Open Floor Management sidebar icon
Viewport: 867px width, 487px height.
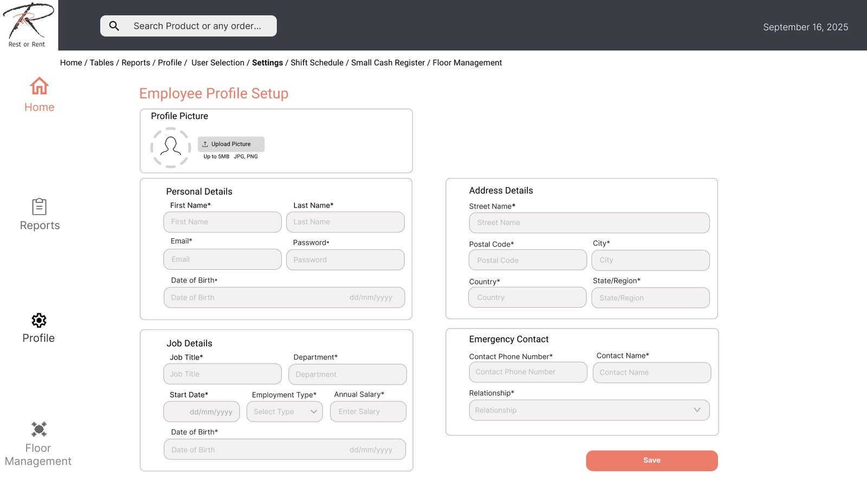(x=39, y=429)
